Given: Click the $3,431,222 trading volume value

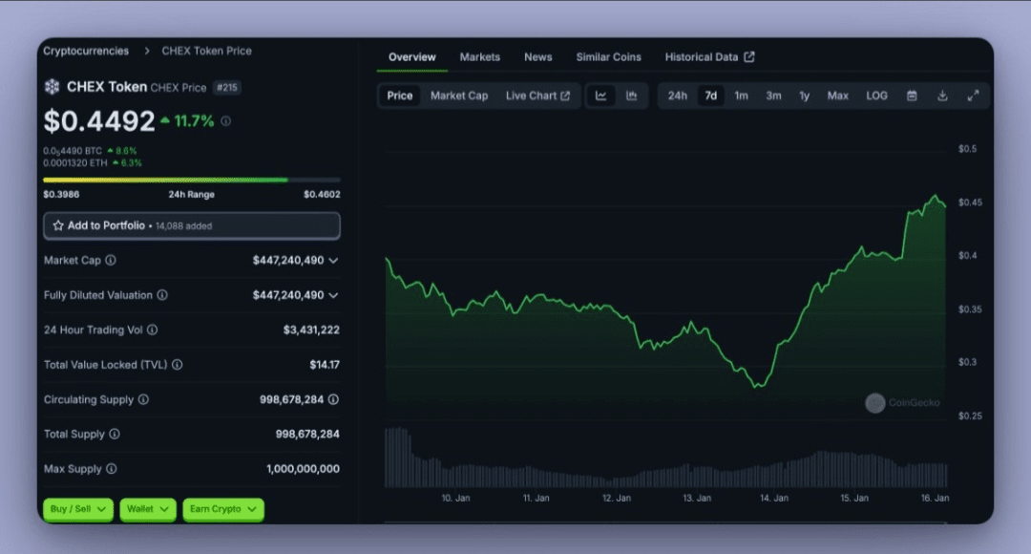Looking at the screenshot, I should click(x=311, y=330).
